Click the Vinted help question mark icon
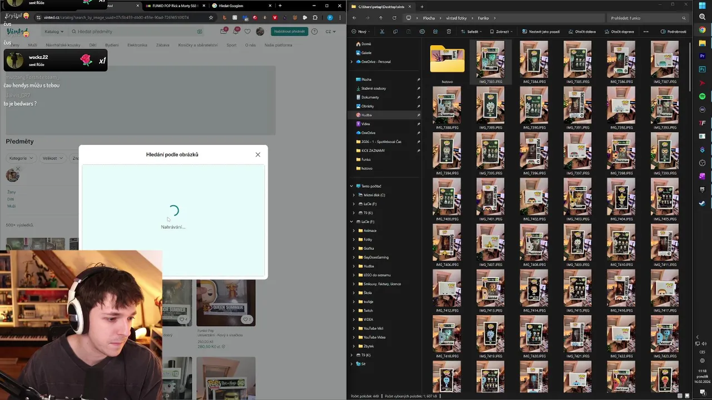712x400 pixels. tap(314, 32)
